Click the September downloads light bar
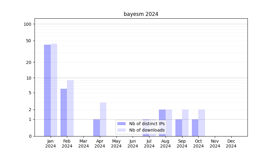The height and width of the screenshot is (153, 275). point(185,123)
